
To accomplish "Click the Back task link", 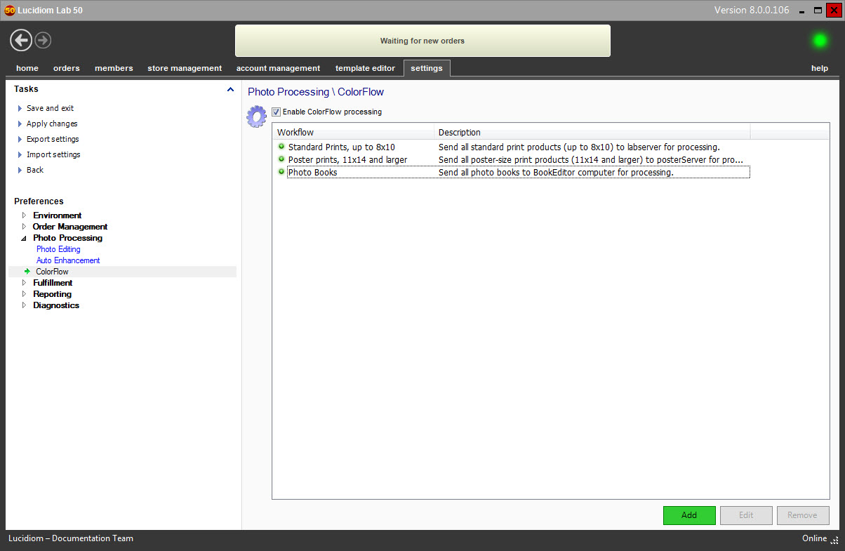I will 35,170.
